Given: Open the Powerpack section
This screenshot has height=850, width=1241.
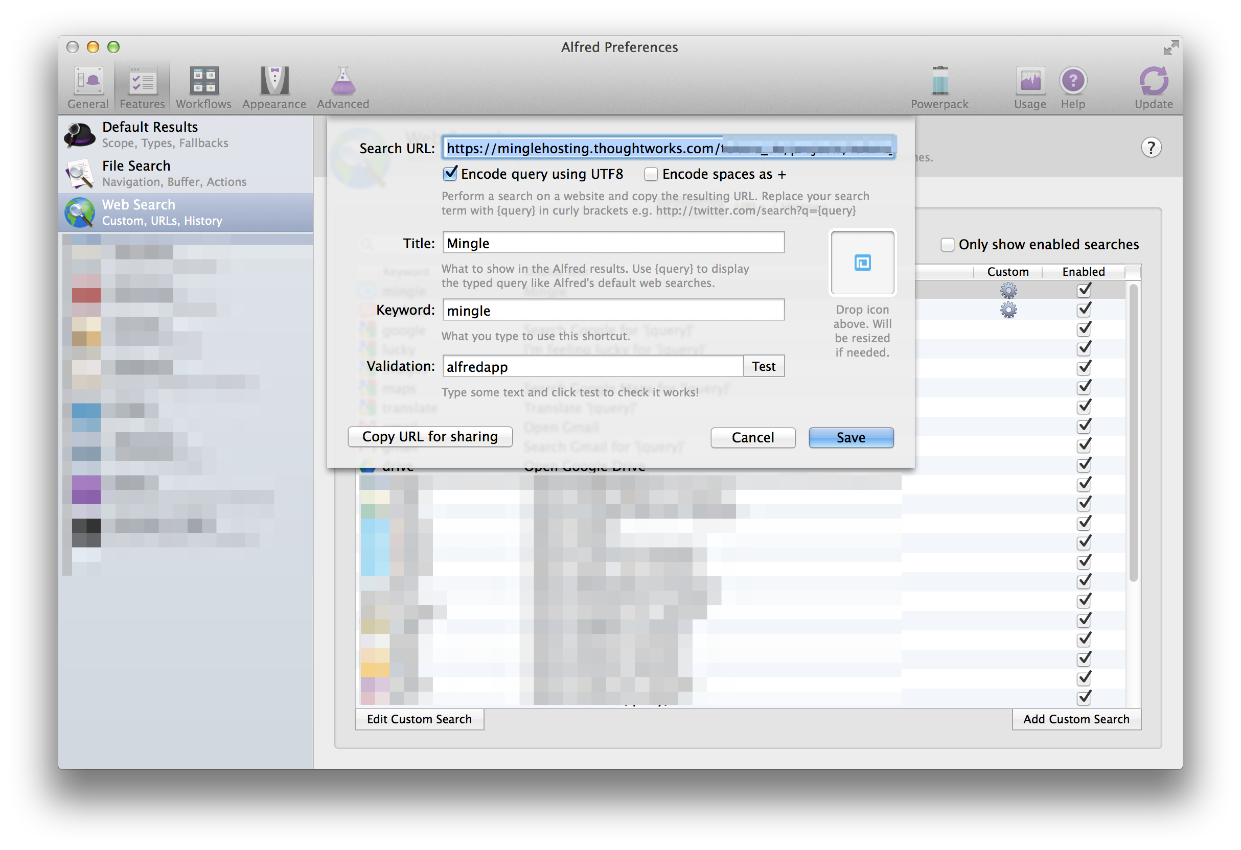Looking at the screenshot, I should pyautogui.click(x=940, y=87).
